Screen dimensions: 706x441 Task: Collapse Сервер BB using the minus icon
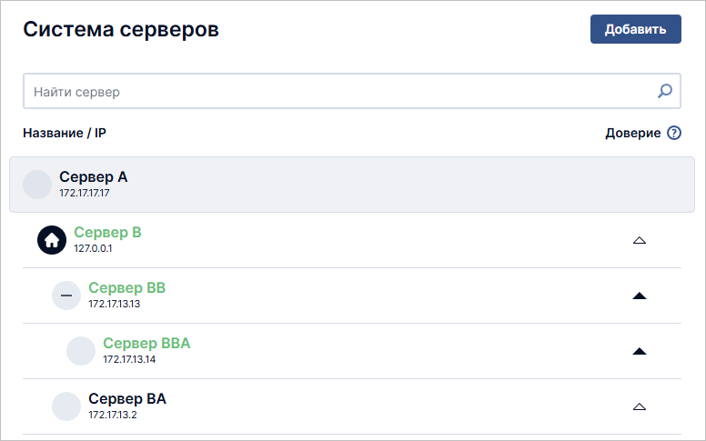pyautogui.click(x=66, y=296)
